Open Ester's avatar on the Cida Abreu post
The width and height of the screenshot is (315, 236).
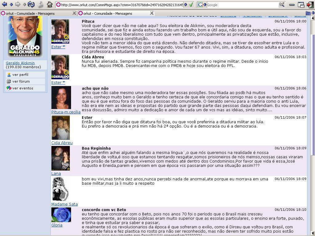point(60,67)
